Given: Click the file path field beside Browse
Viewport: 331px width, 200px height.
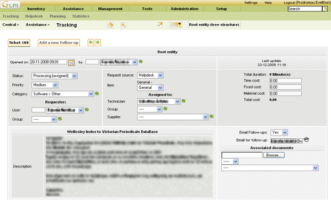Looking at the screenshot, I should pyautogui.click(x=242, y=155).
